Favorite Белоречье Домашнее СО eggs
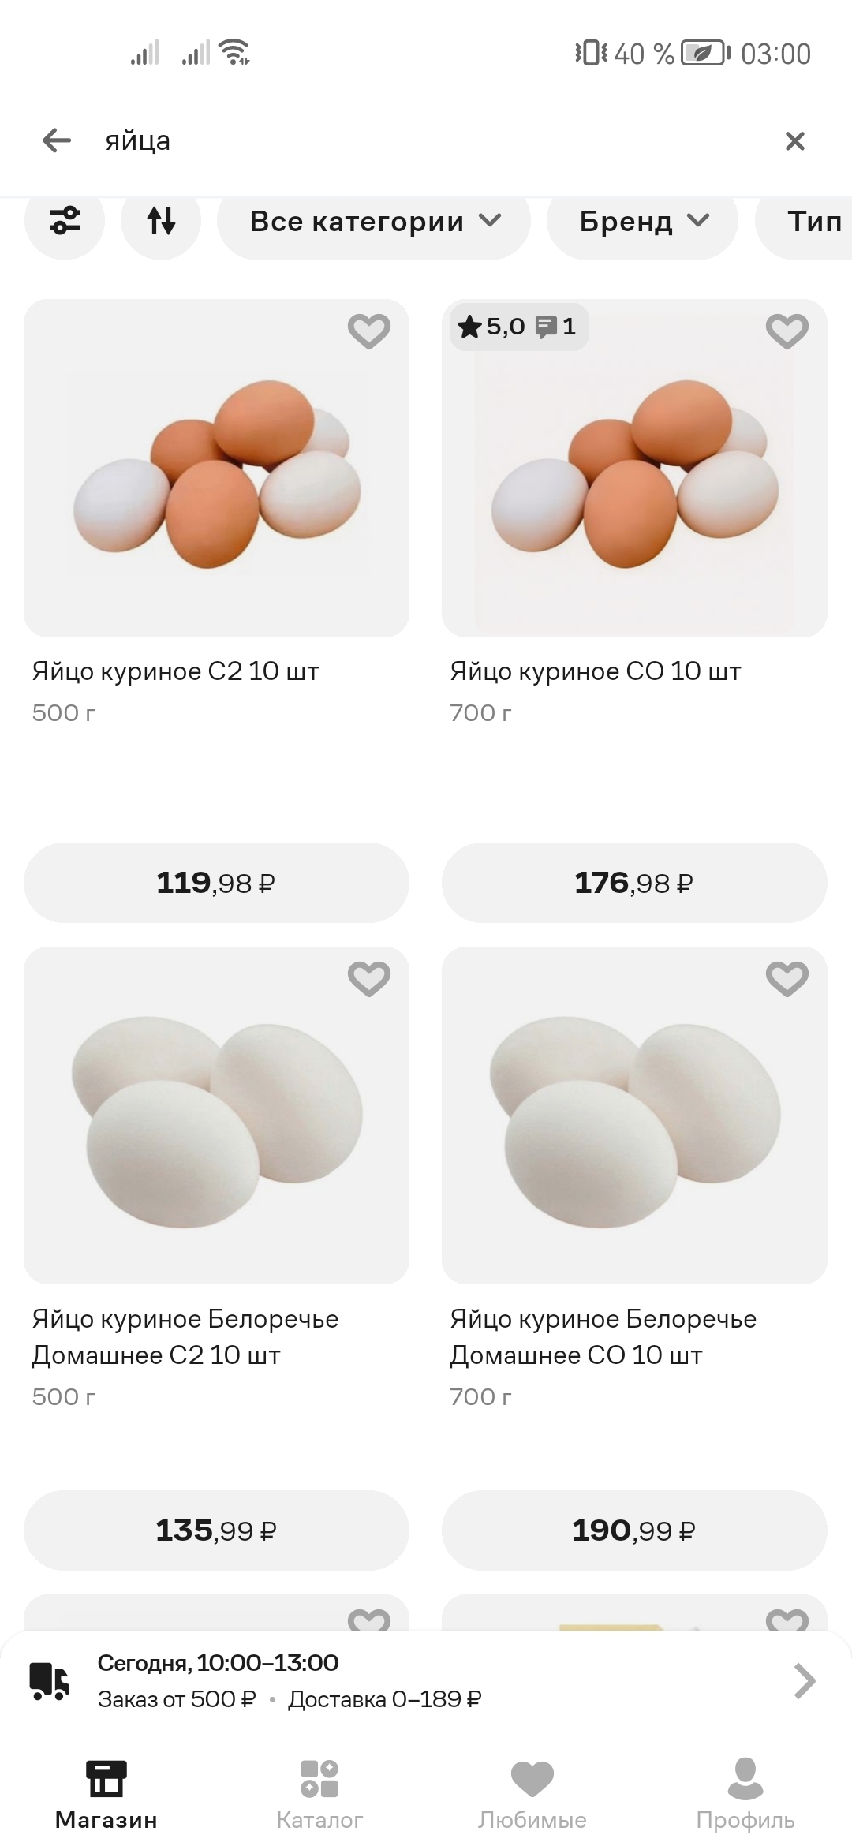 click(x=787, y=978)
